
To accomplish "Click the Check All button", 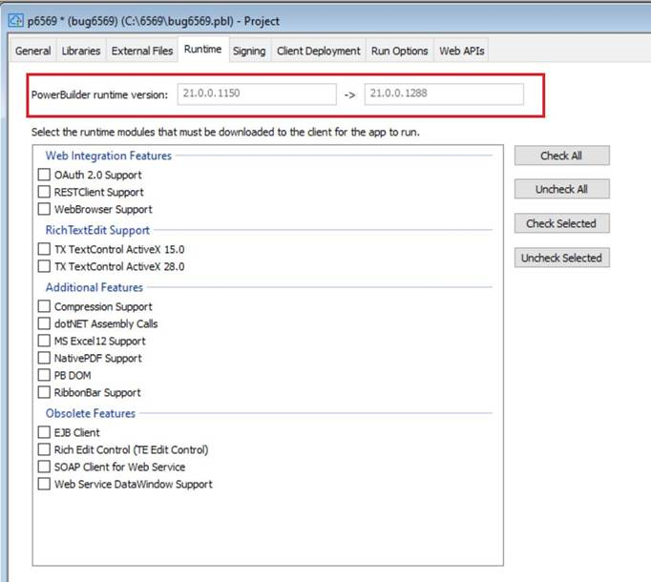I will coord(561,156).
